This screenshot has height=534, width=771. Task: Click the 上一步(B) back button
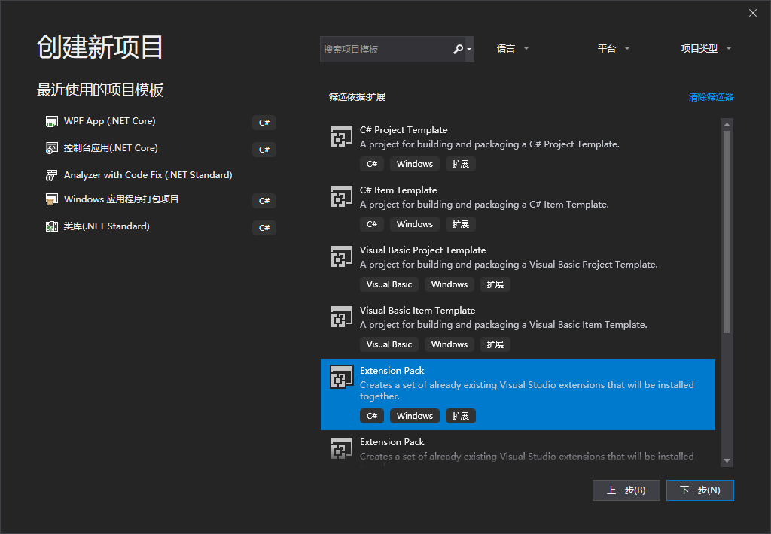(x=626, y=490)
